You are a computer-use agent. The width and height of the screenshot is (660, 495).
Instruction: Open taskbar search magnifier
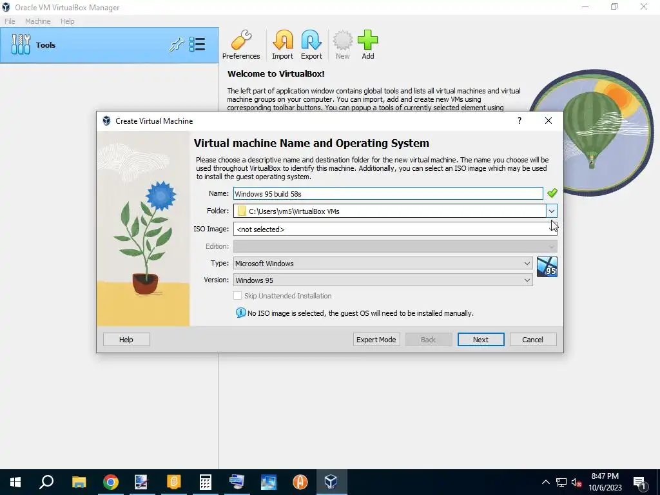click(x=46, y=482)
